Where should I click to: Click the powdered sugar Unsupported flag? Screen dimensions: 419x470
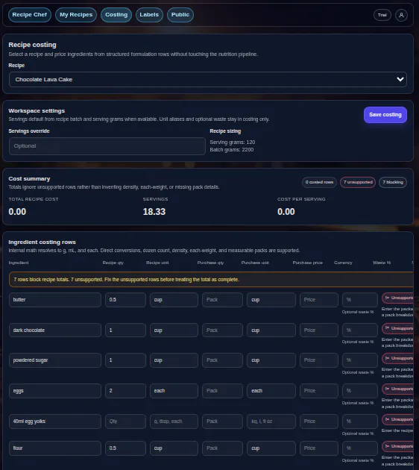(398, 359)
